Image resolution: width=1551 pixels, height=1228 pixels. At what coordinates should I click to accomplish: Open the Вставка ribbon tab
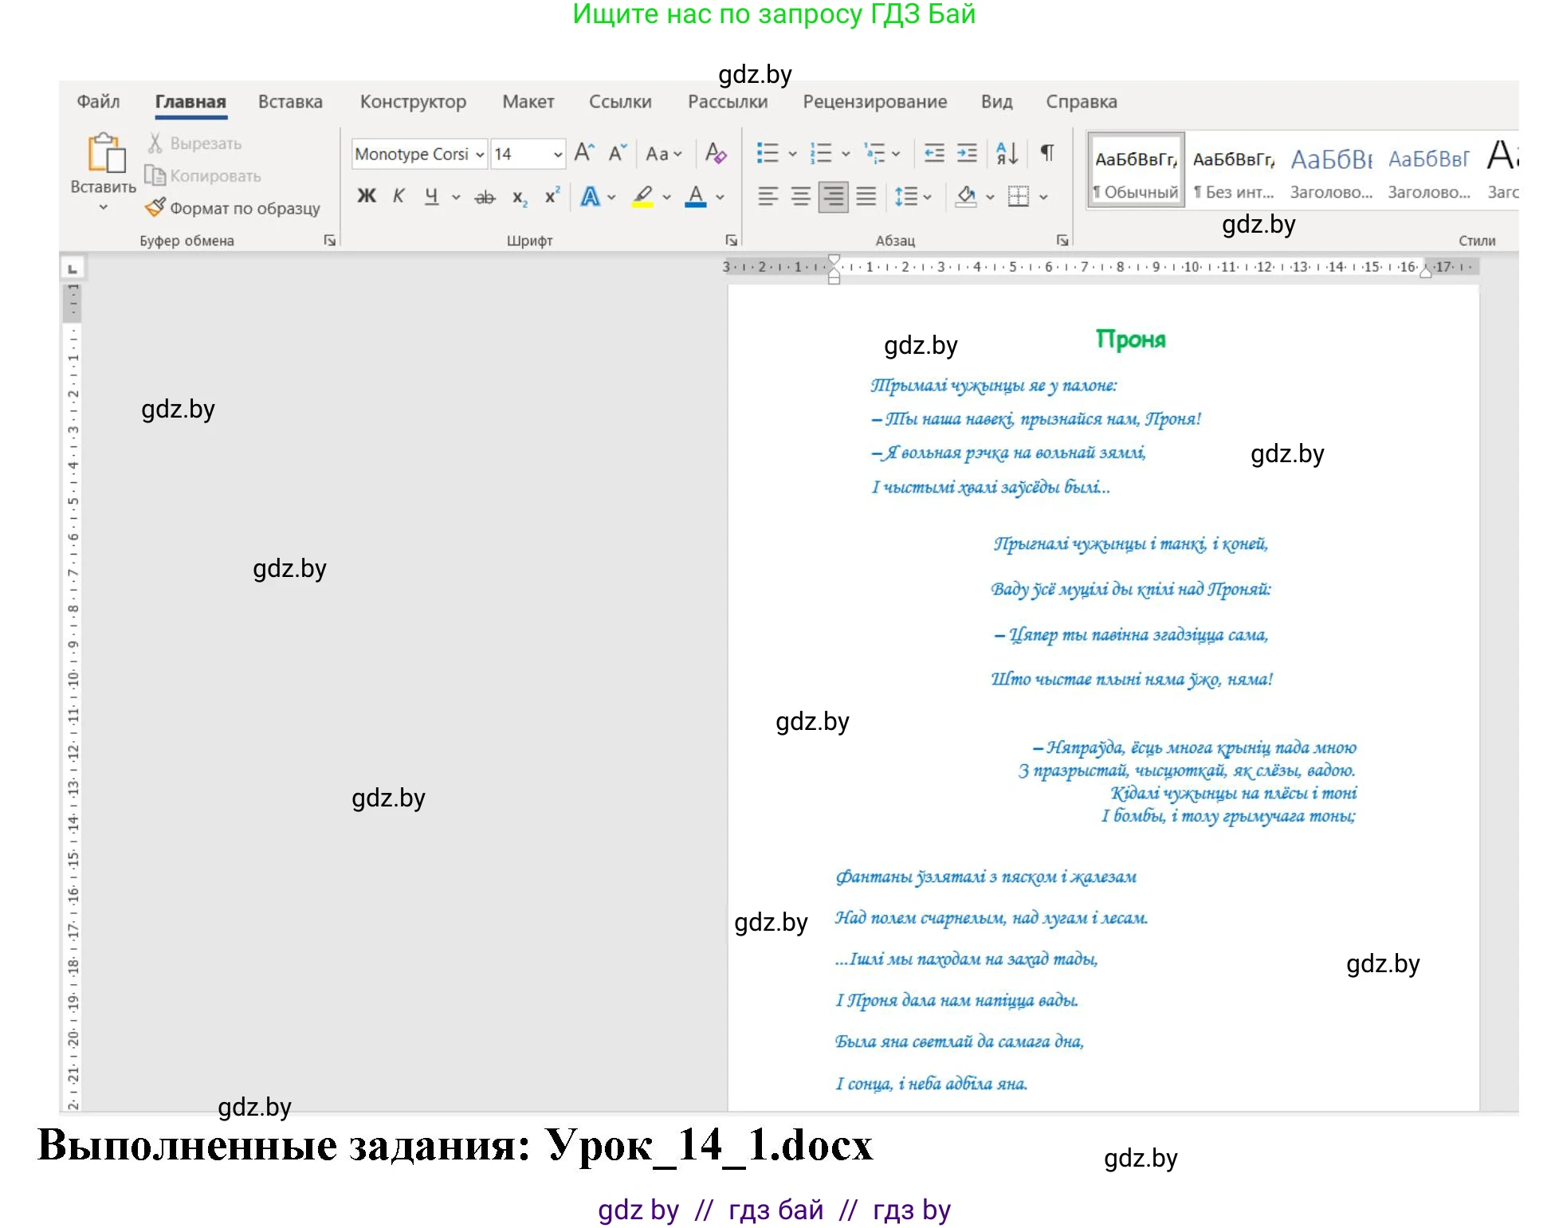pos(290,102)
